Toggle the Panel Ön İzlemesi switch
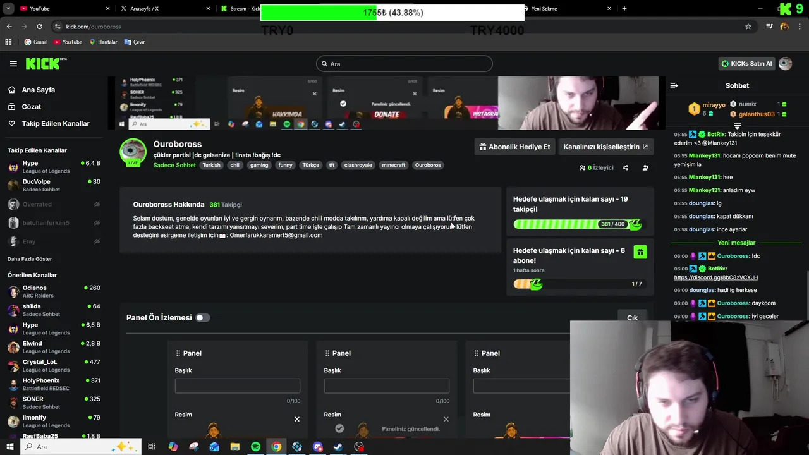This screenshot has width=809, height=455. [202, 318]
